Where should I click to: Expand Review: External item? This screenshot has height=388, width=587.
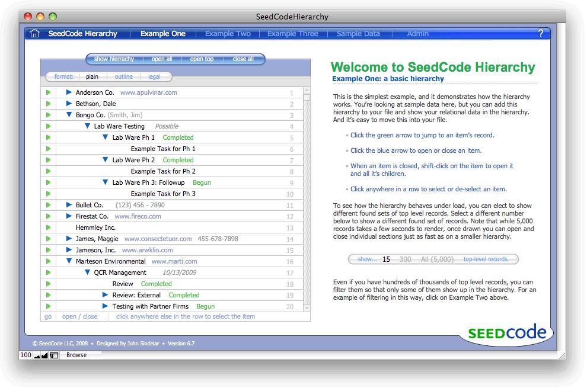pos(106,295)
